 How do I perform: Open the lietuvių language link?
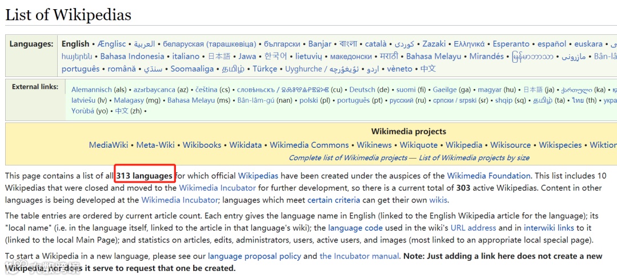[x=308, y=56]
